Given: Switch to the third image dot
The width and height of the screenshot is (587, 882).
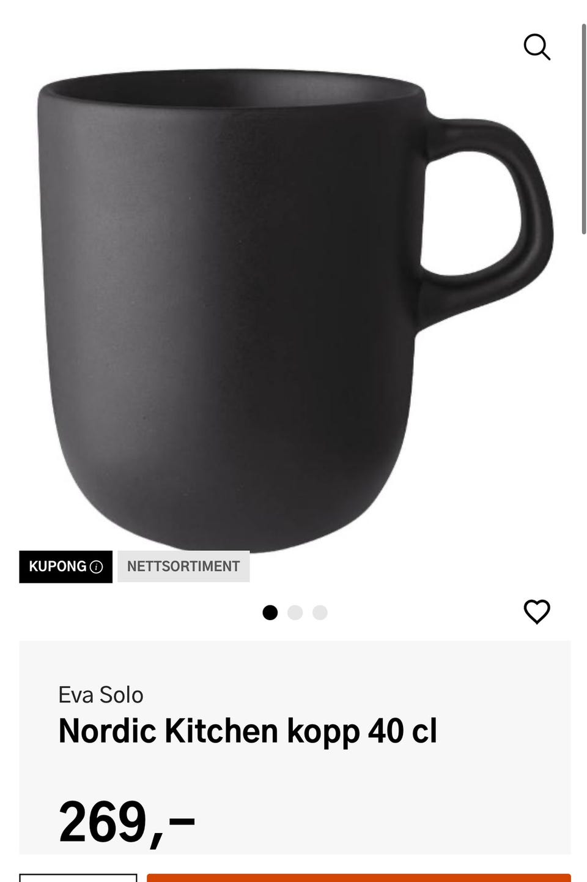Looking at the screenshot, I should coord(320,612).
